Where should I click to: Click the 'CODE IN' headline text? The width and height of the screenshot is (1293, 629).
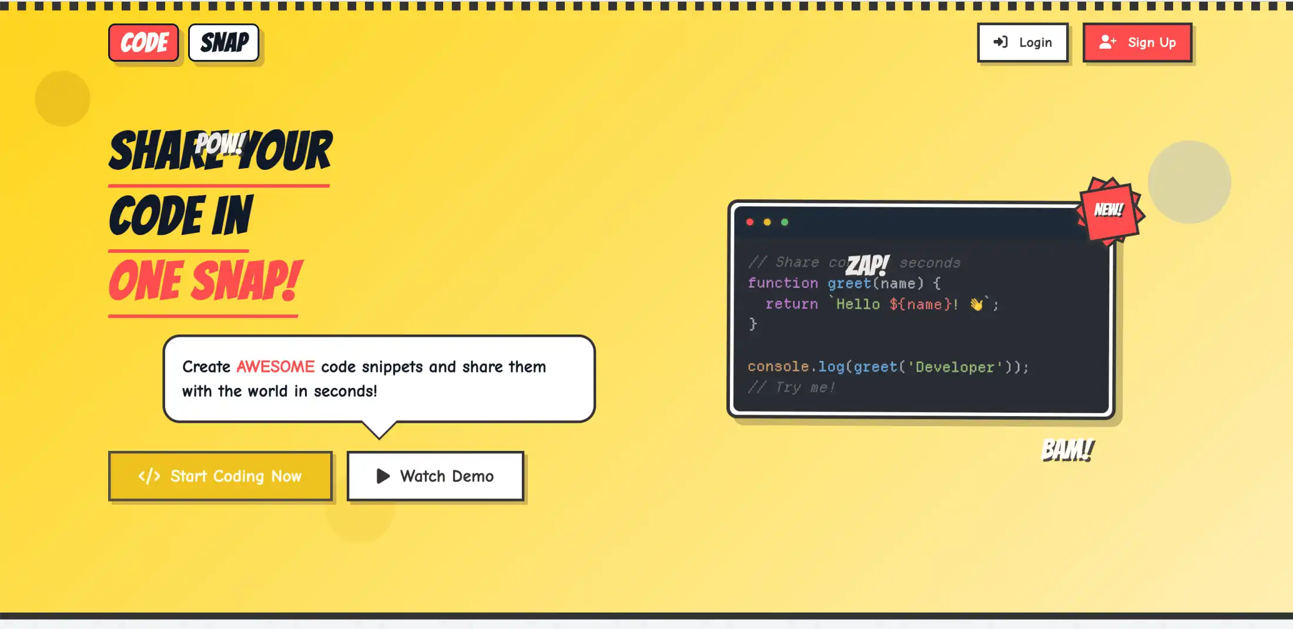point(181,216)
